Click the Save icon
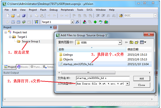Screen dimensions: 161x108 pyautogui.click(x=18, y=16)
